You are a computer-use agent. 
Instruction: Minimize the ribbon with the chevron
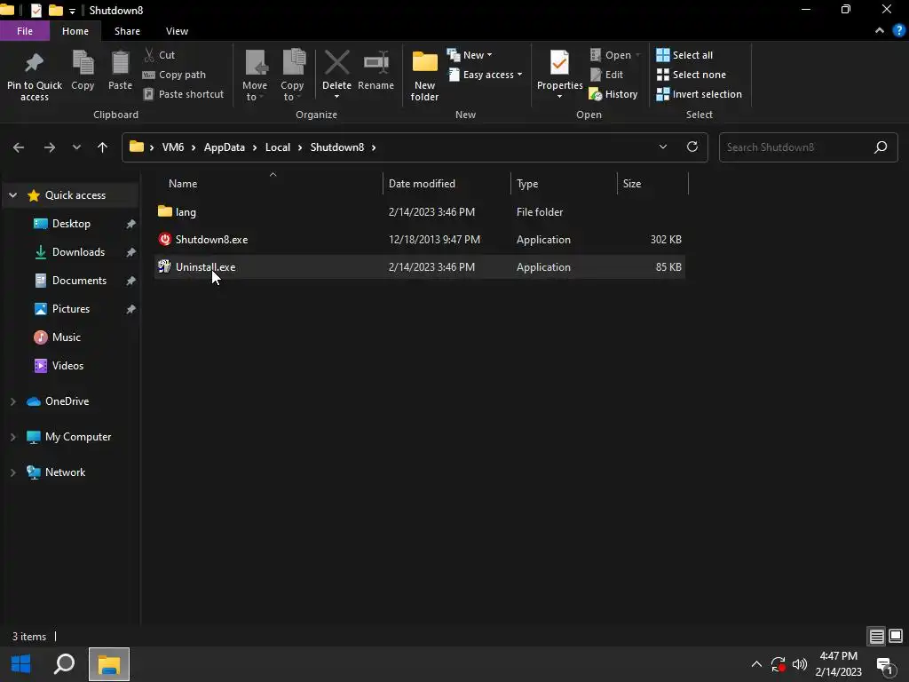pos(880,31)
